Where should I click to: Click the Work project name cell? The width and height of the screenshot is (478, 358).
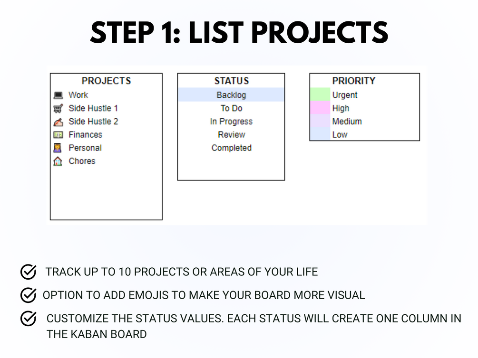click(x=78, y=95)
